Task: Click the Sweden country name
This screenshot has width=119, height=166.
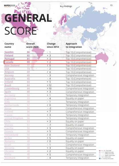Action: 9,52
